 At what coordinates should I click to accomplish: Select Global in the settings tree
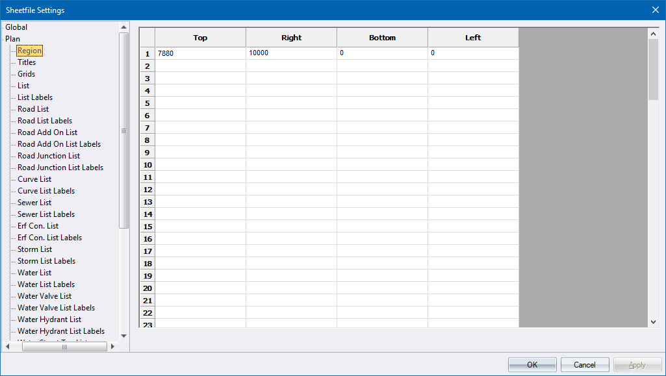click(16, 27)
